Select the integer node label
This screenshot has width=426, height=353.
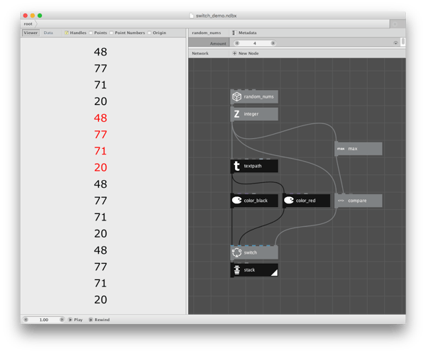pos(251,114)
